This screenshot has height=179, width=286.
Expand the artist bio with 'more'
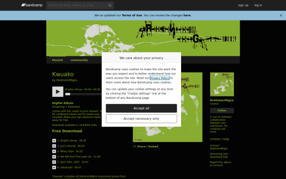pyautogui.click(x=213, y=132)
